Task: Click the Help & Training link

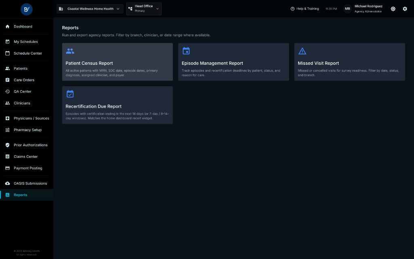Action: click(305, 9)
